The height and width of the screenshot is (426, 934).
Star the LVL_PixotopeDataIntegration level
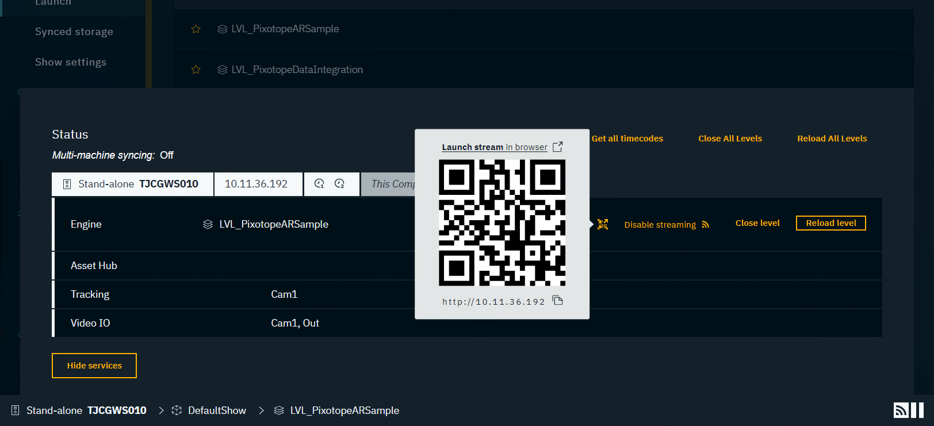(196, 70)
